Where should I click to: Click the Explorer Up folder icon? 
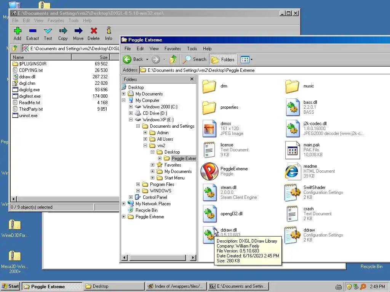click(x=173, y=59)
